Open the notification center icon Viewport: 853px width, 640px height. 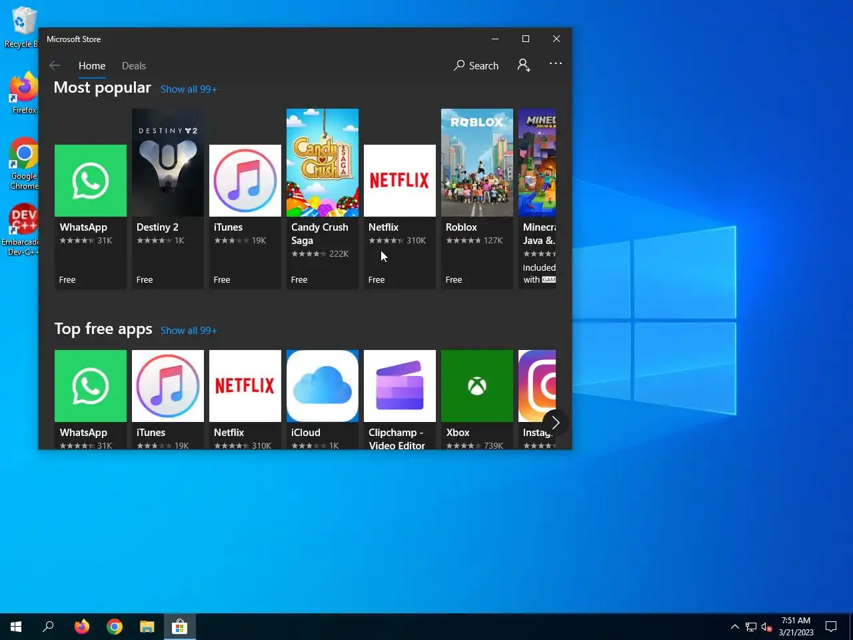tap(831, 627)
